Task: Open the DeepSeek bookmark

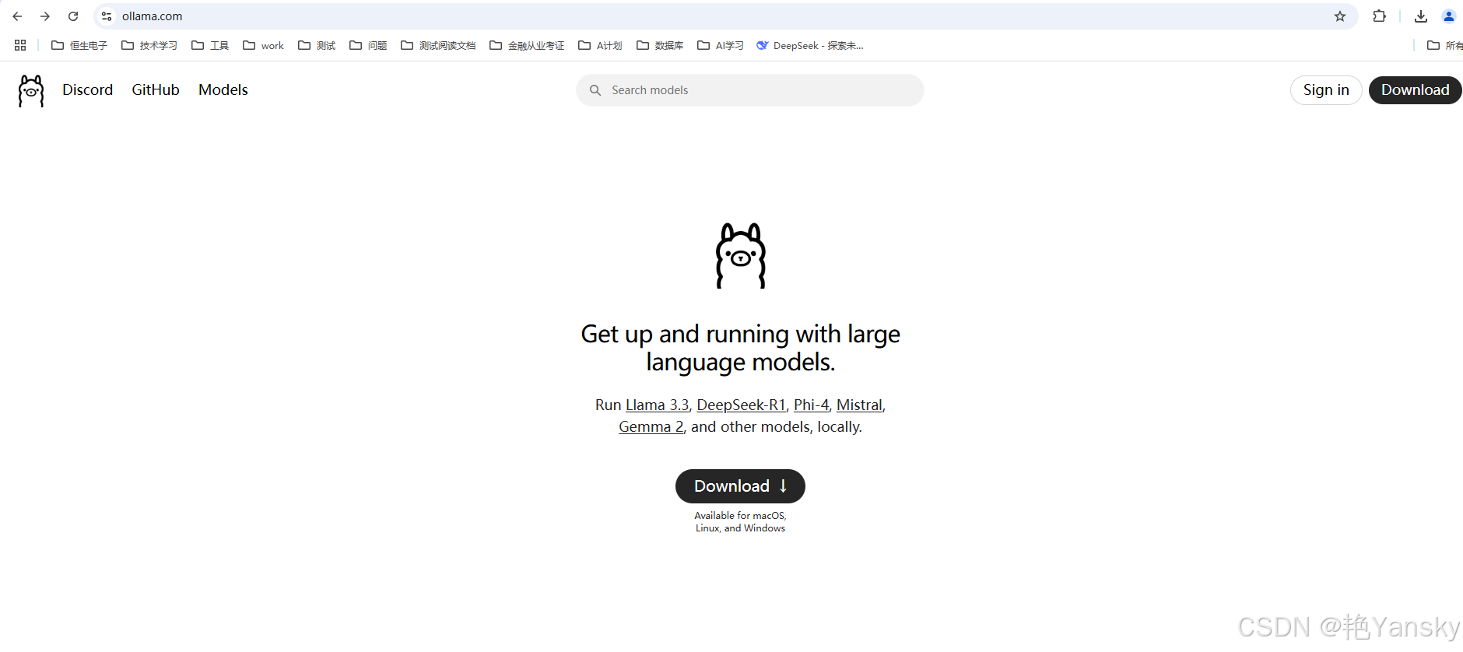Action: (810, 45)
